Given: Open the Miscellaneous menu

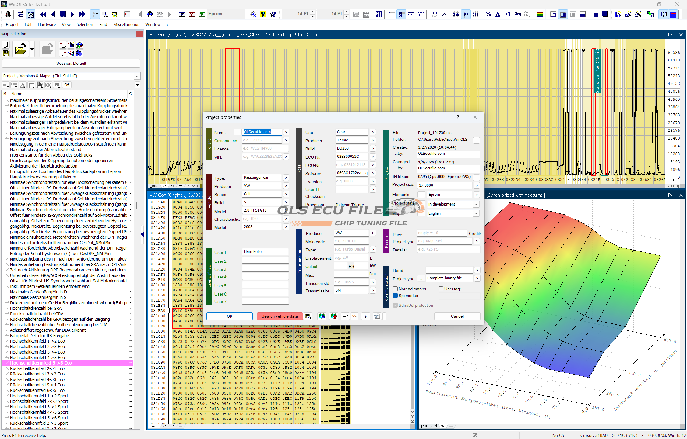Looking at the screenshot, I should 126,24.
